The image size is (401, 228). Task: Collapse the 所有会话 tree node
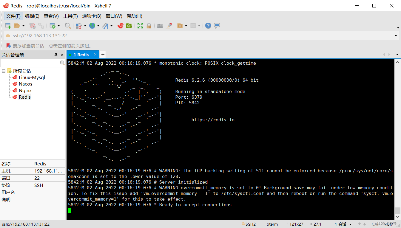tap(4, 71)
